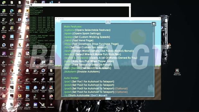Click the "/autofarm" command text

click(x=70, y=72)
